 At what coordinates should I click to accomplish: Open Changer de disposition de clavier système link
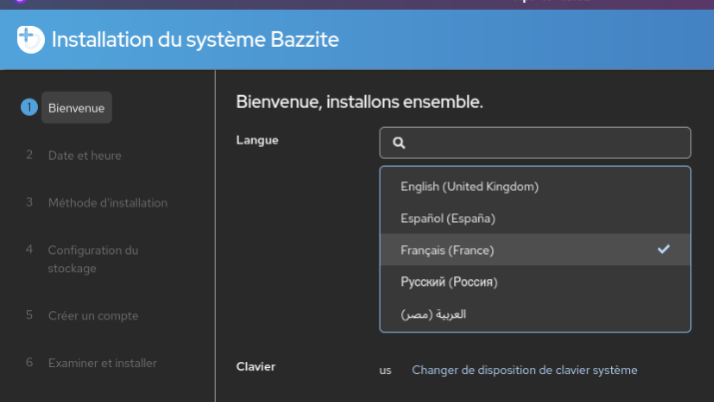coord(524,370)
